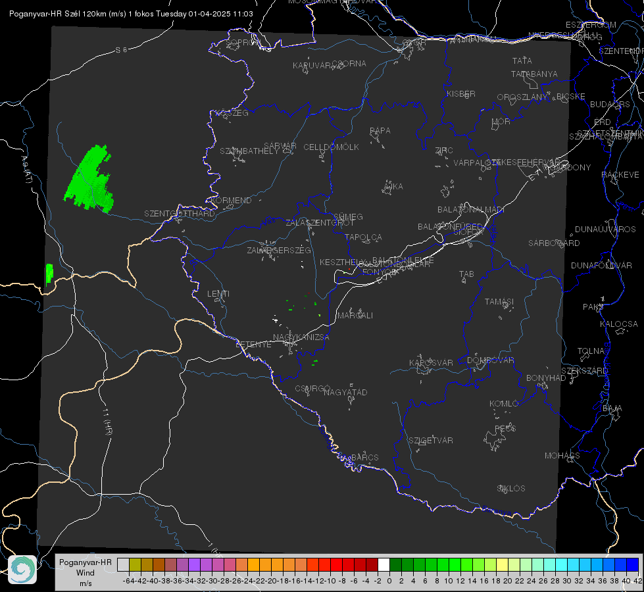Click the TAB city label
This screenshot has height=592, width=644.
click(466, 274)
